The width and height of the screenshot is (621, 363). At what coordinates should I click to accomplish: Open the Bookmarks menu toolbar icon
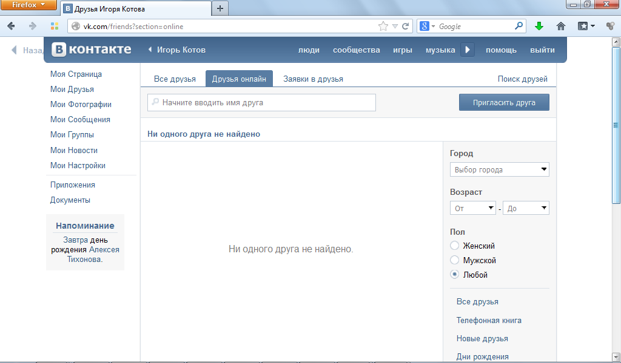click(x=586, y=26)
